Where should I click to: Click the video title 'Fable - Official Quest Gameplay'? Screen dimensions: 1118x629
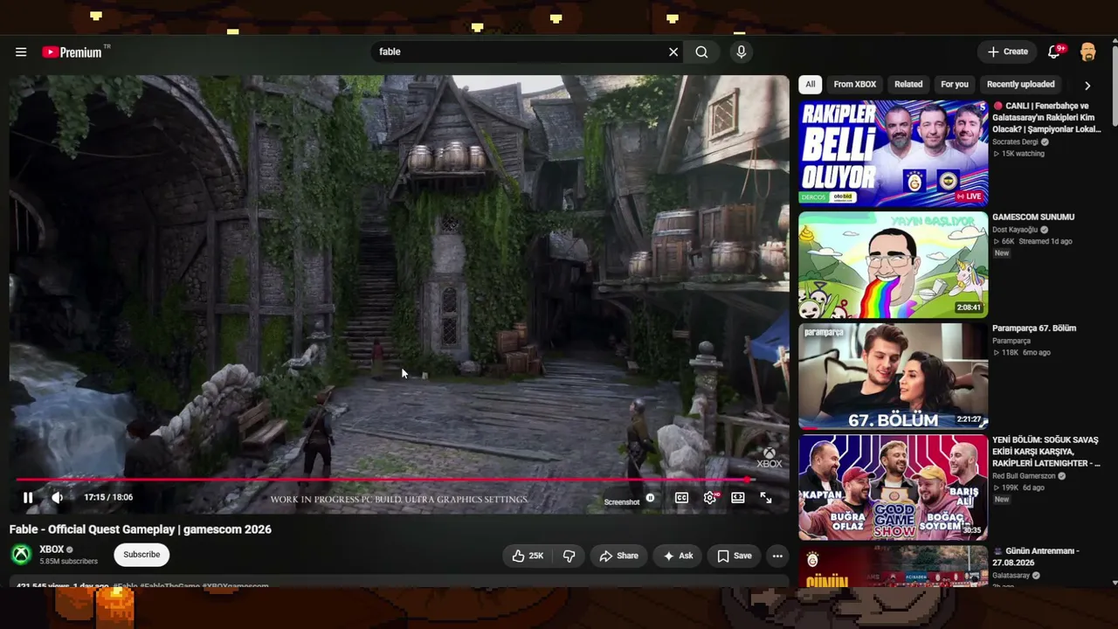(x=141, y=529)
